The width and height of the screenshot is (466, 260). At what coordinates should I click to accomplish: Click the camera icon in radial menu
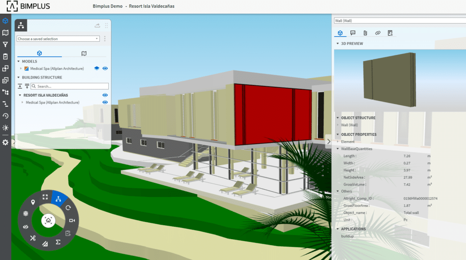[72, 221]
